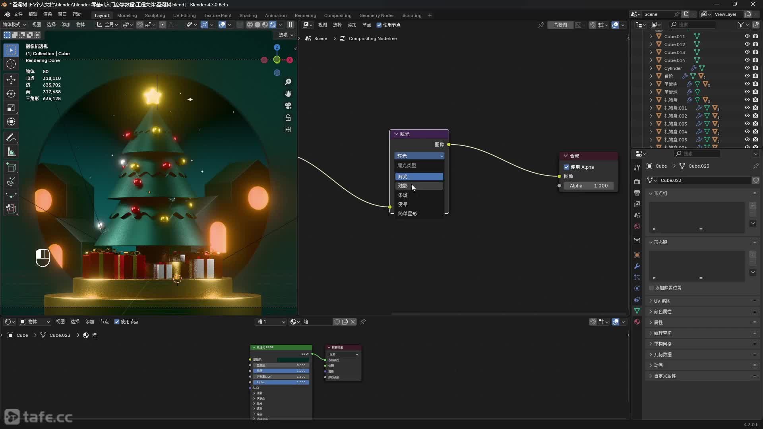Adjust the Alpha 1.000 slider field

588,186
